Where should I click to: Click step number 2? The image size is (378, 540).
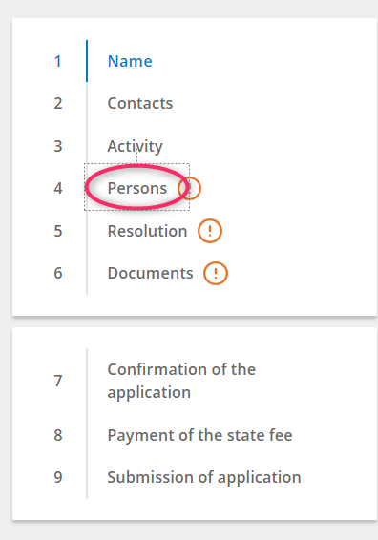click(x=58, y=103)
